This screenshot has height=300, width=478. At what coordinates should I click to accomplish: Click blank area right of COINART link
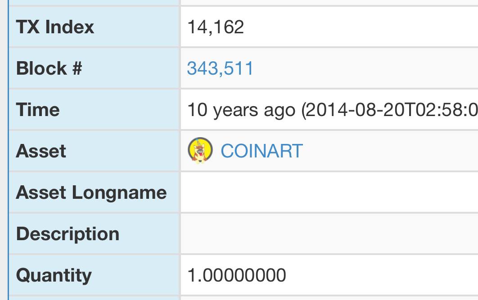(x=390, y=151)
